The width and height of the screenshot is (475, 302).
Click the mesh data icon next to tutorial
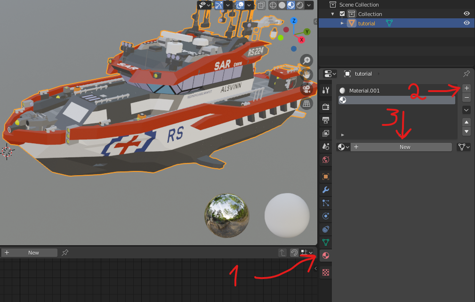389,23
